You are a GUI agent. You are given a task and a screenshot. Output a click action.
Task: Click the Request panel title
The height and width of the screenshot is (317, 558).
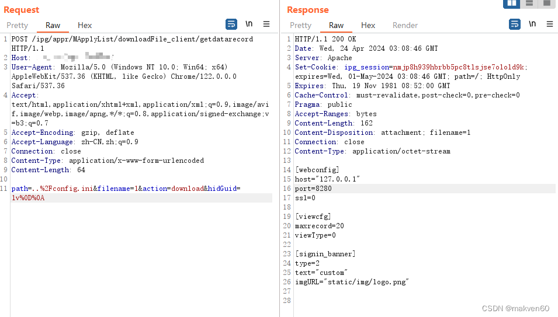point(22,10)
